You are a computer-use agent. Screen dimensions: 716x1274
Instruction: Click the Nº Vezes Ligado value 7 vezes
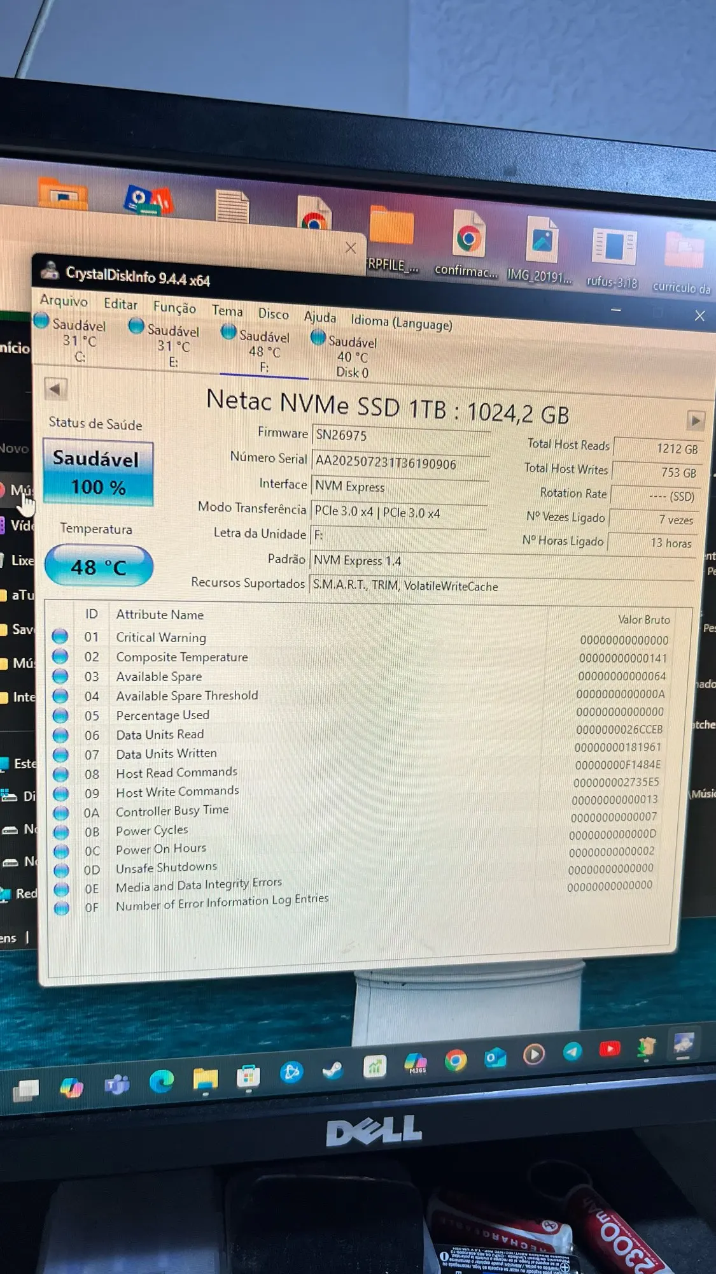(654, 519)
